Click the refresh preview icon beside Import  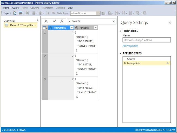15,13
